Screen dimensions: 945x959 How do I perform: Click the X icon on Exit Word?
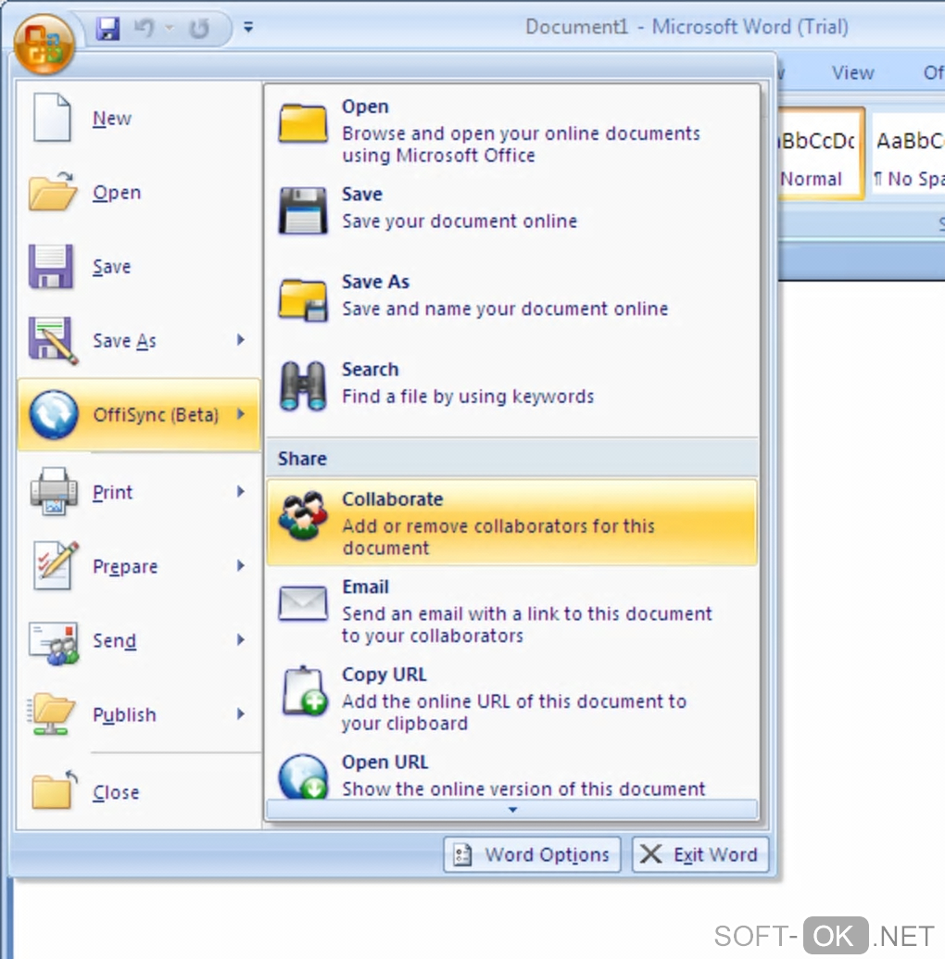[x=650, y=853]
